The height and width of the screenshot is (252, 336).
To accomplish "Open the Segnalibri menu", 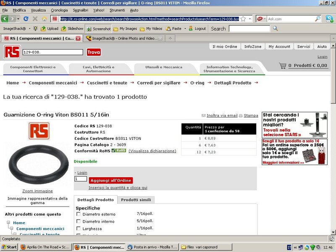I will click(81, 10).
